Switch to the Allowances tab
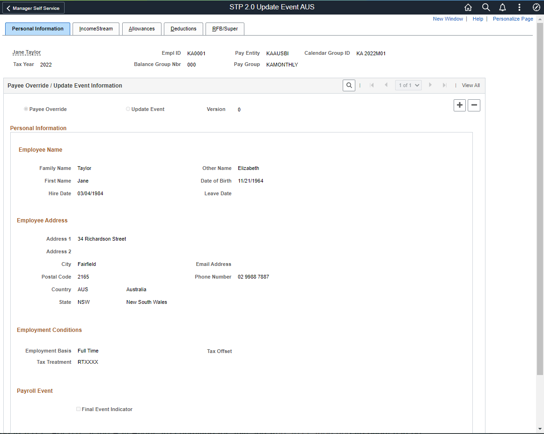This screenshot has width=544, height=434. pyautogui.click(x=141, y=29)
